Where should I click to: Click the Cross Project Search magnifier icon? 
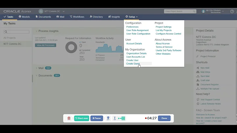tap(194, 11)
